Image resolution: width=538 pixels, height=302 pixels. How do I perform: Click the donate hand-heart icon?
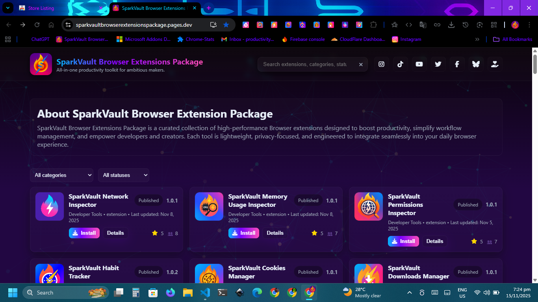[495, 64]
